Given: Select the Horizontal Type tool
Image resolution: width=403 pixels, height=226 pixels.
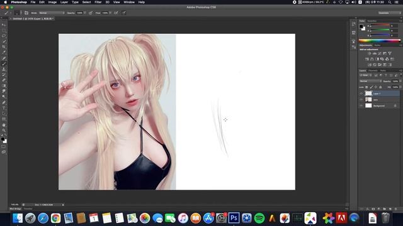Looking at the screenshot, I should click(x=4, y=108).
